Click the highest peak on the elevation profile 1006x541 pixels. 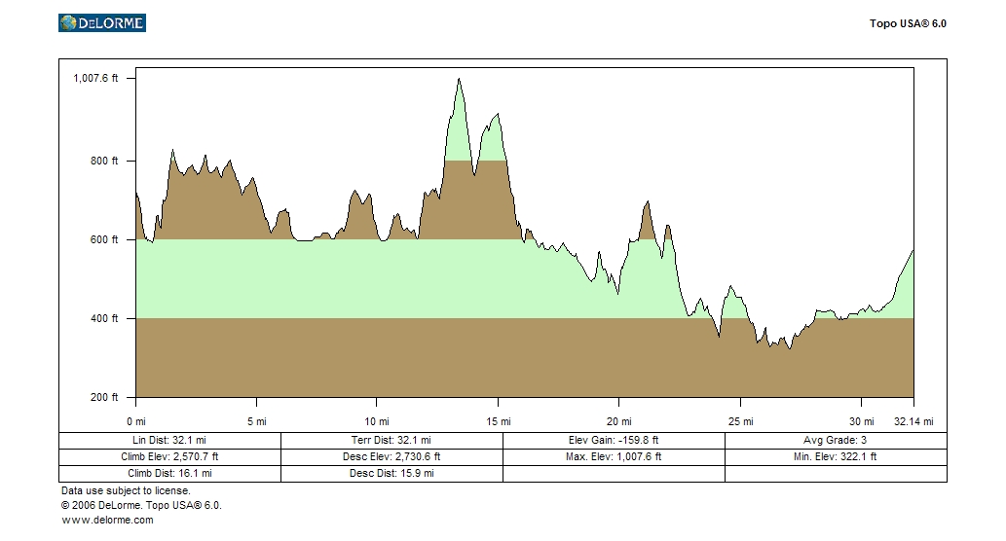(x=459, y=81)
